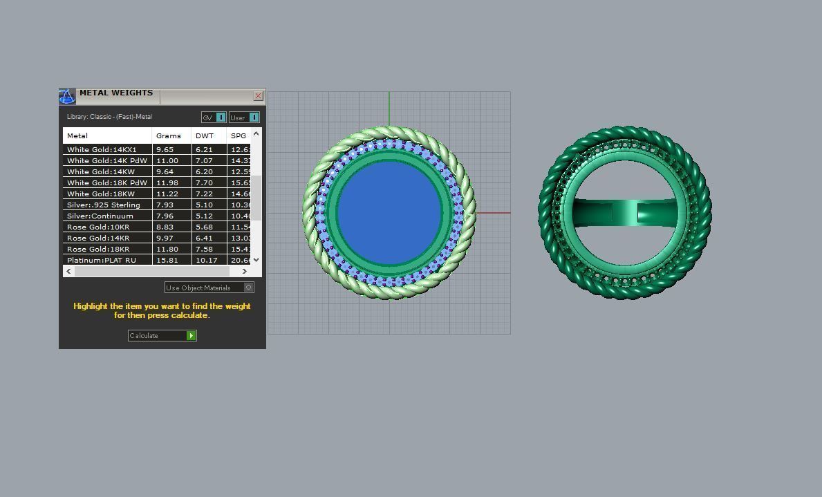The width and height of the screenshot is (822, 497).
Task: Click the 11.00 grams value for White Gold:14K PdW
Action: coord(167,160)
